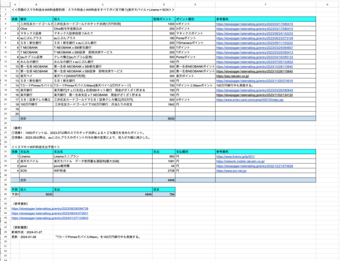Screen dimensions: 340x261
Task: Open the smbc-card.com campaign link
Action: [249, 100]
